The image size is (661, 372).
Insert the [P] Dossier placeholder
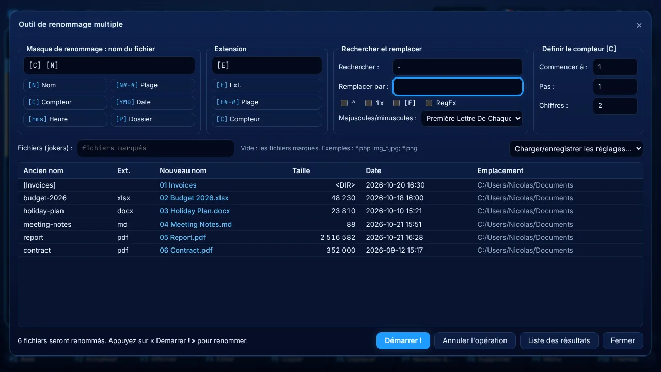pos(153,119)
